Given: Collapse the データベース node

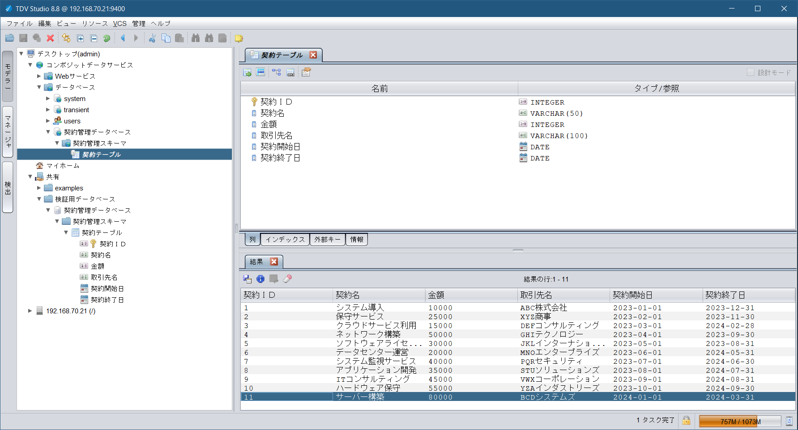Looking at the screenshot, I should pos(39,87).
